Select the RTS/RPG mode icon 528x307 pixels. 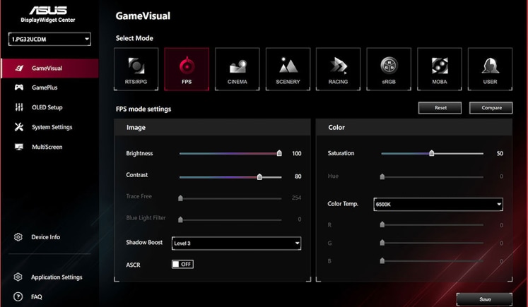pos(136,69)
